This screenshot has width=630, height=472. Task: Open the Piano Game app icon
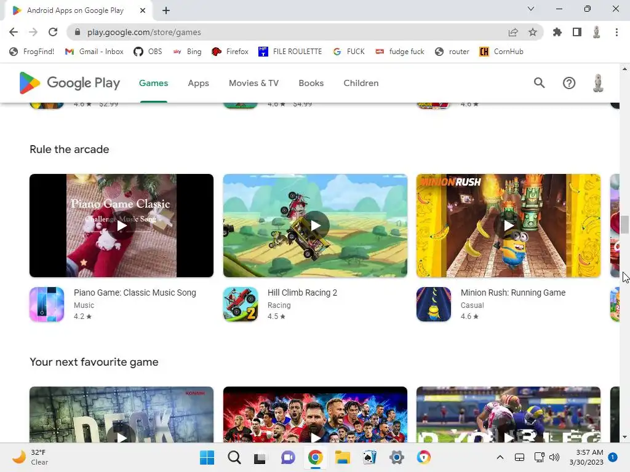coord(47,304)
